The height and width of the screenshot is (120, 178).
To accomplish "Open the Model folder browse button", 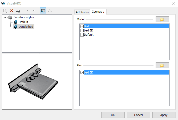I will [x=162, y=20].
